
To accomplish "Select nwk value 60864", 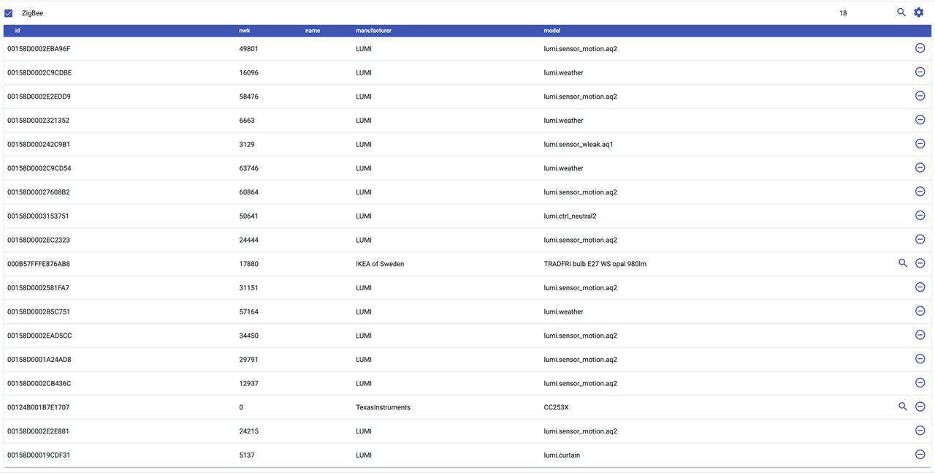I will point(248,192).
